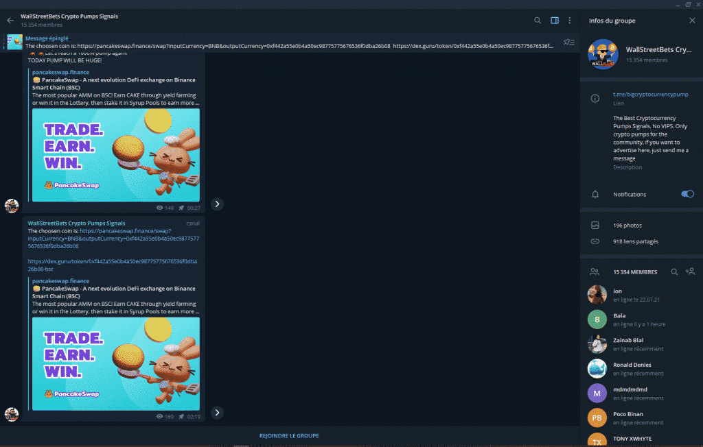
Task: Click the back arrow in chat header
Action: pos(10,21)
